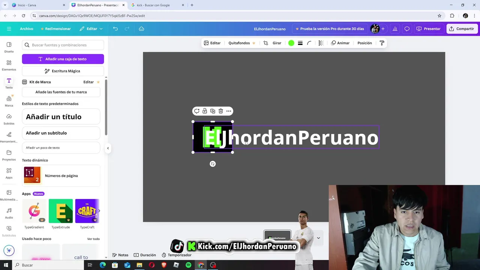Viewport: 480px width, 270px height.
Task: Add a title with Añadir un título
Action: pos(61,117)
